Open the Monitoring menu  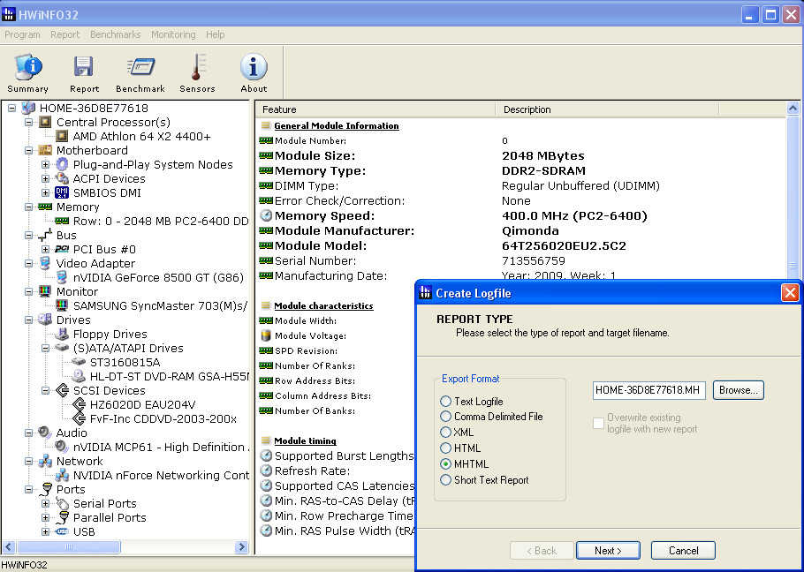[173, 34]
